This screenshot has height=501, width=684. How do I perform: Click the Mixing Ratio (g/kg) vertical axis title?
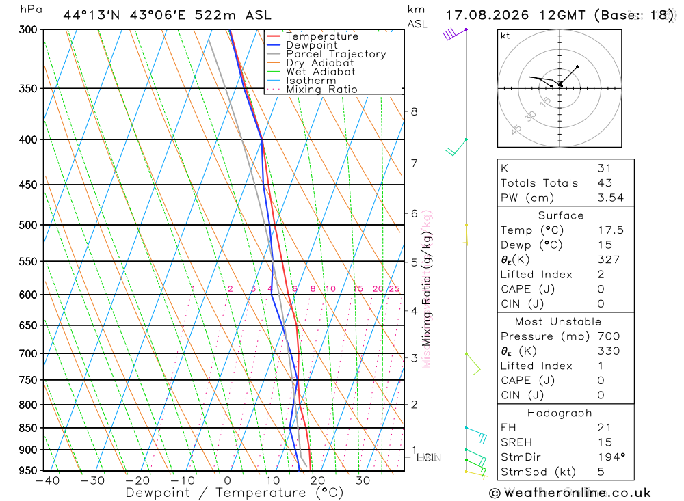(x=426, y=289)
